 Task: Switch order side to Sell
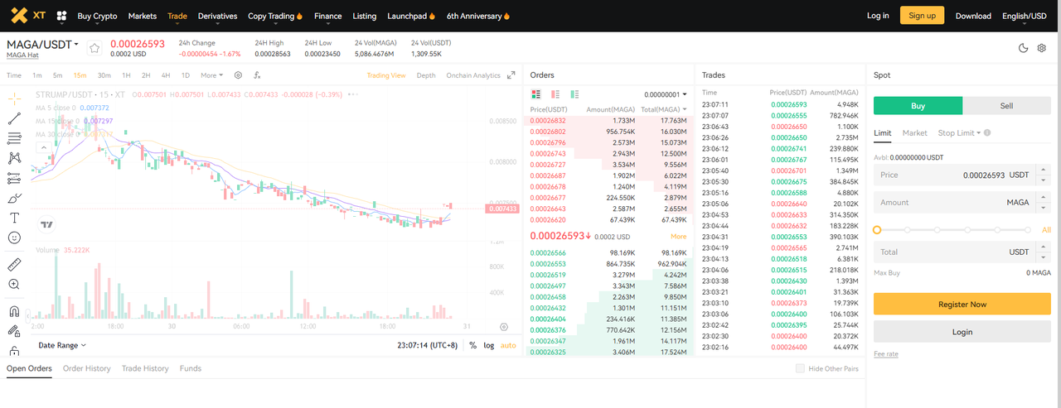click(1006, 106)
